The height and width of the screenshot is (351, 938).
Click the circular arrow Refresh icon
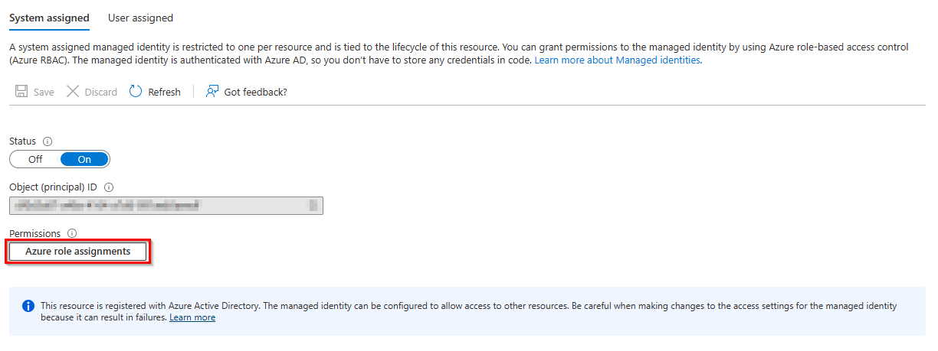coord(136,92)
